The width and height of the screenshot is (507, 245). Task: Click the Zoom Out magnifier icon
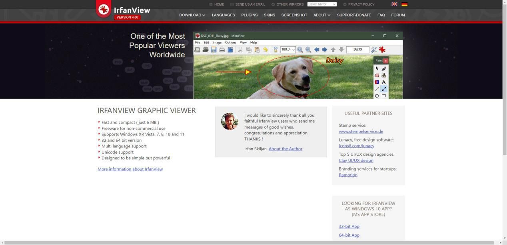pos(308,50)
